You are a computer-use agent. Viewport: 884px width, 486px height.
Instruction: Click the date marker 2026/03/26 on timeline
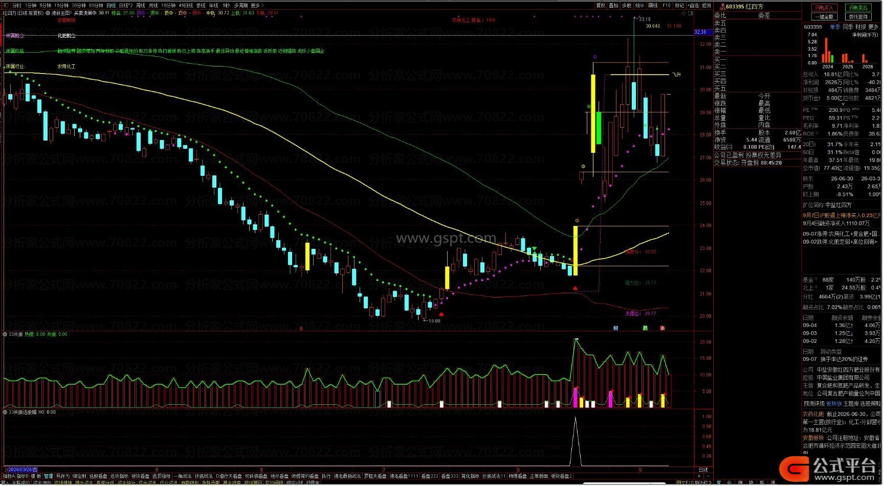[x=21, y=470]
